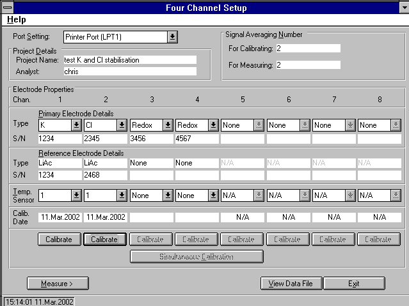Click channel 2 Calib. Date 11.Mar.2002
The width and height of the screenshot is (409, 306).
pyautogui.click(x=106, y=217)
